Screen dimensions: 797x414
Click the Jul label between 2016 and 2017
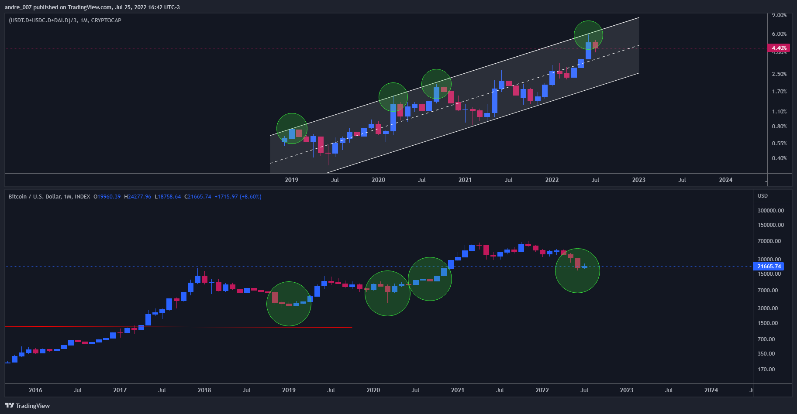tap(78, 390)
